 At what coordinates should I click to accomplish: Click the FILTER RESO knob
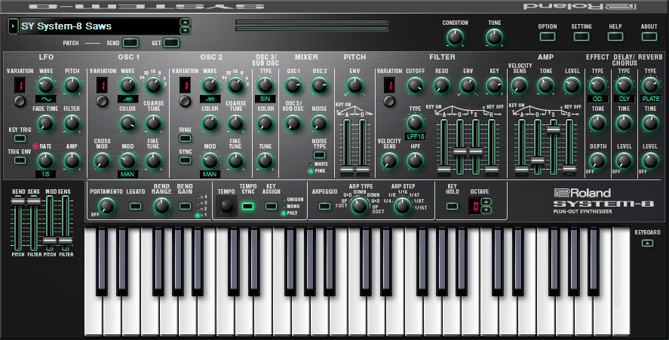coord(441,86)
